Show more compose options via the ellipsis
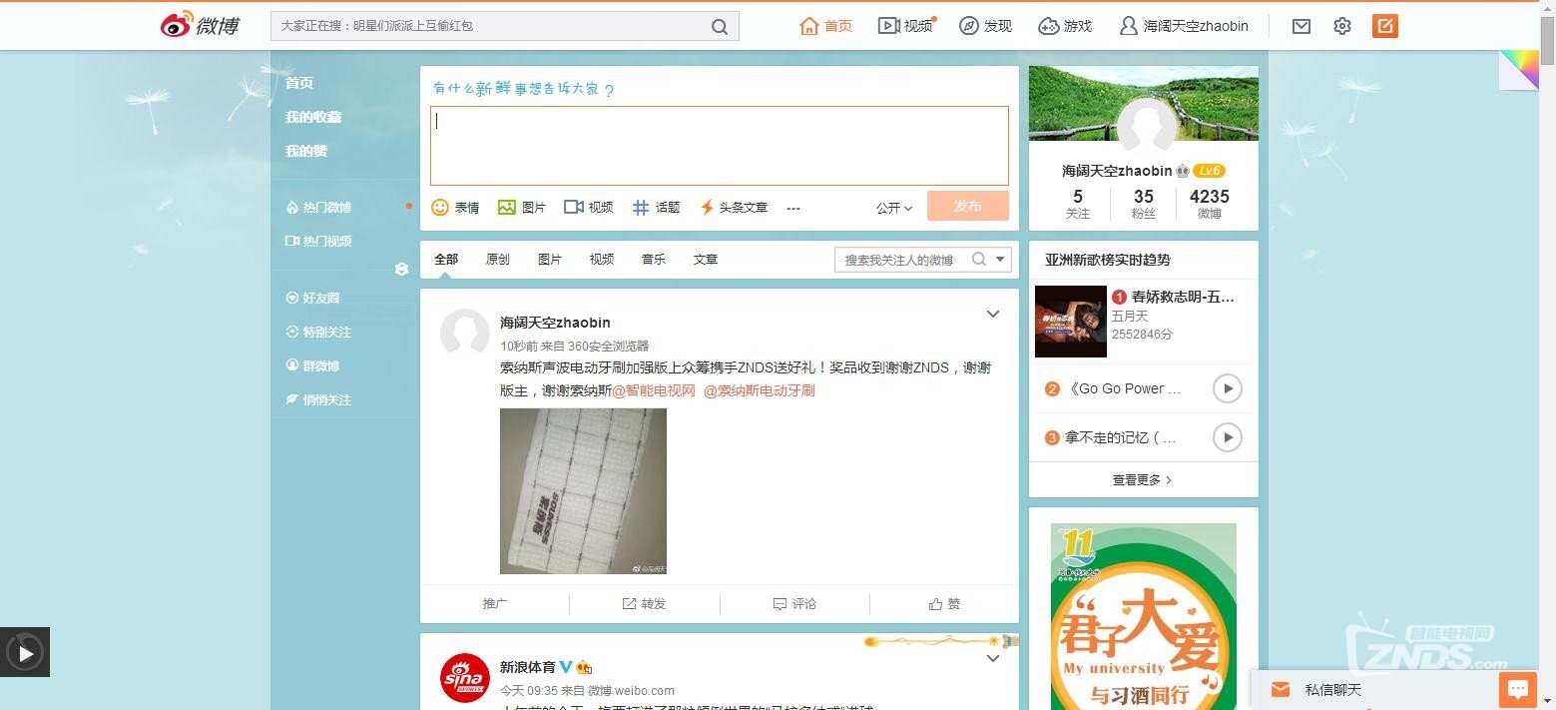 793,208
